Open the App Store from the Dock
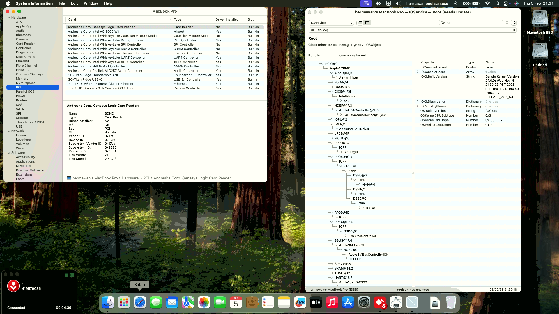The height and width of the screenshot is (314, 559). point(348,303)
